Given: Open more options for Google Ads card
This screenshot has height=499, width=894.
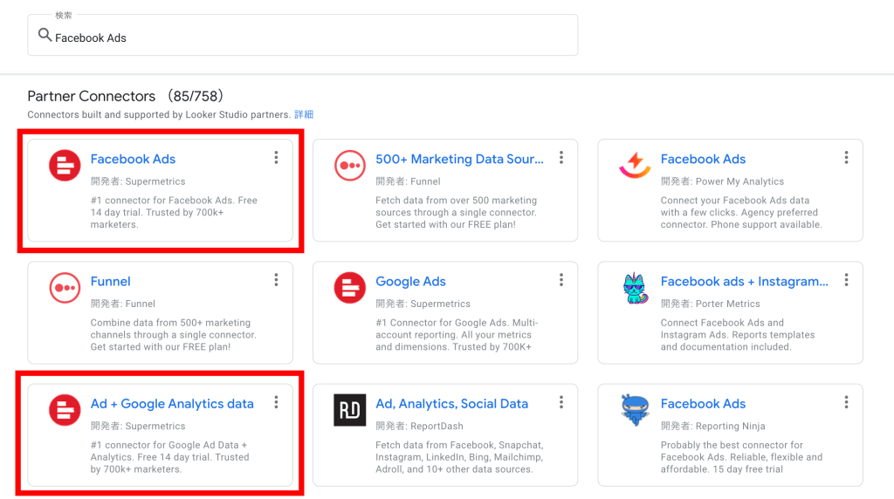Looking at the screenshot, I should click(561, 280).
